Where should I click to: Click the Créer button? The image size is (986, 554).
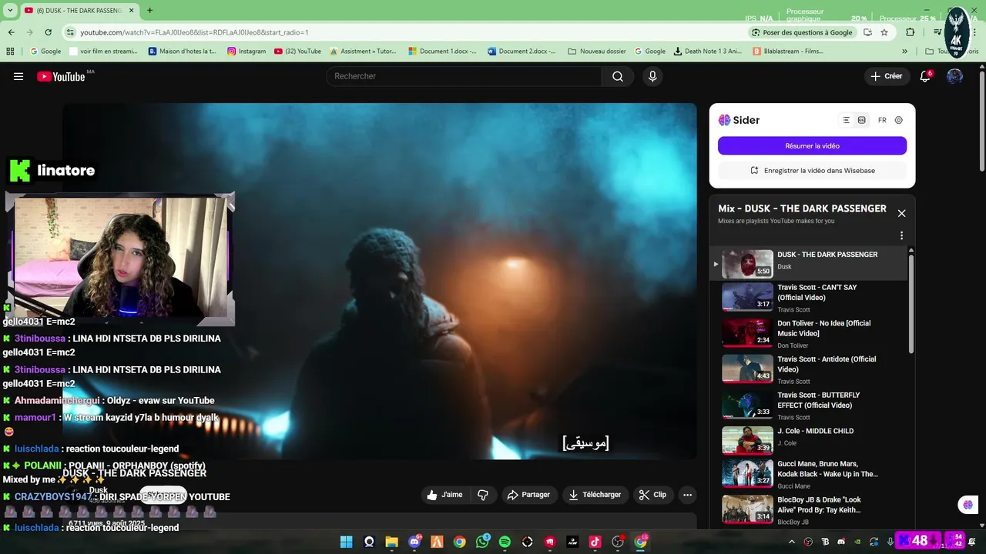pos(887,76)
